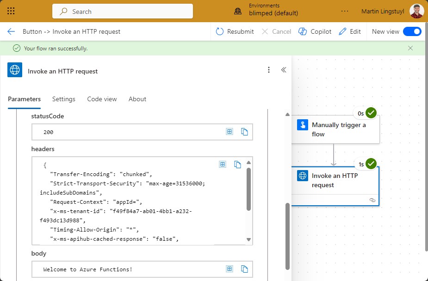Dismiss the success notification banner
Viewport: 428px width, 281px height.
pyautogui.click(x=410, y=48)
